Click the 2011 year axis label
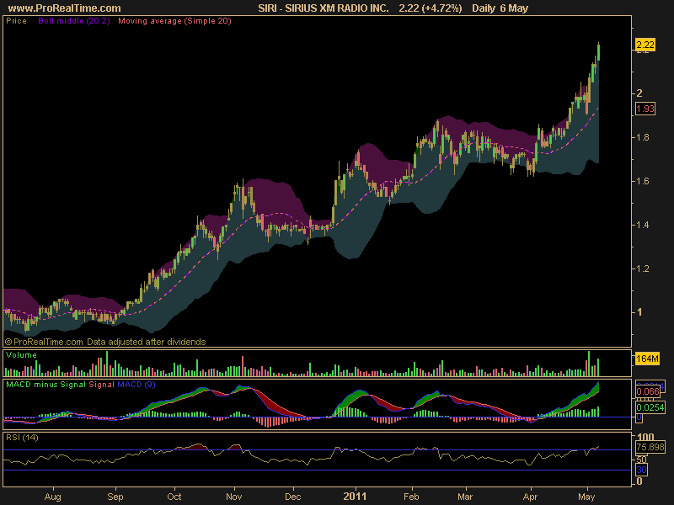Viewport: 674px width, 505px height. click(x=355, y=497)
